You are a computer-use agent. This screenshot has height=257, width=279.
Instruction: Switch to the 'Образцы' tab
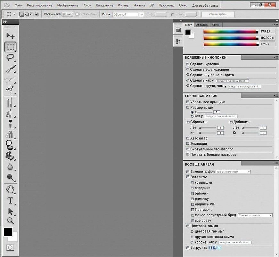coord(202,25)
